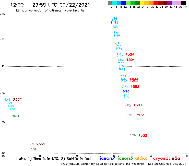The image size is (189, 166).
Task: Click the purple legend swatch
Action: tap(170, 3)
